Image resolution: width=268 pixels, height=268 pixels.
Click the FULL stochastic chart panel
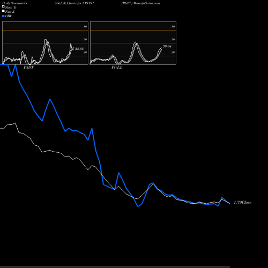point(133,43)
